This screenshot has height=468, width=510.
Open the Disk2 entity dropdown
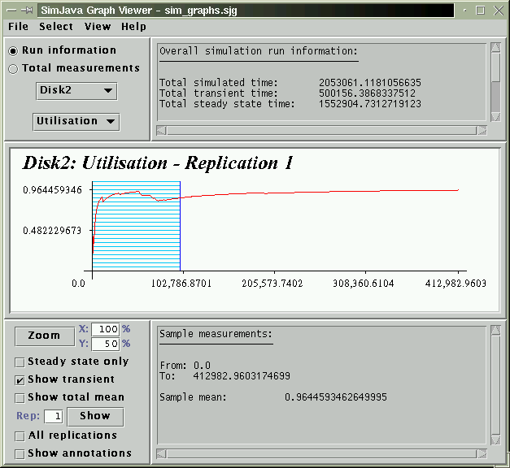[76, 91]
